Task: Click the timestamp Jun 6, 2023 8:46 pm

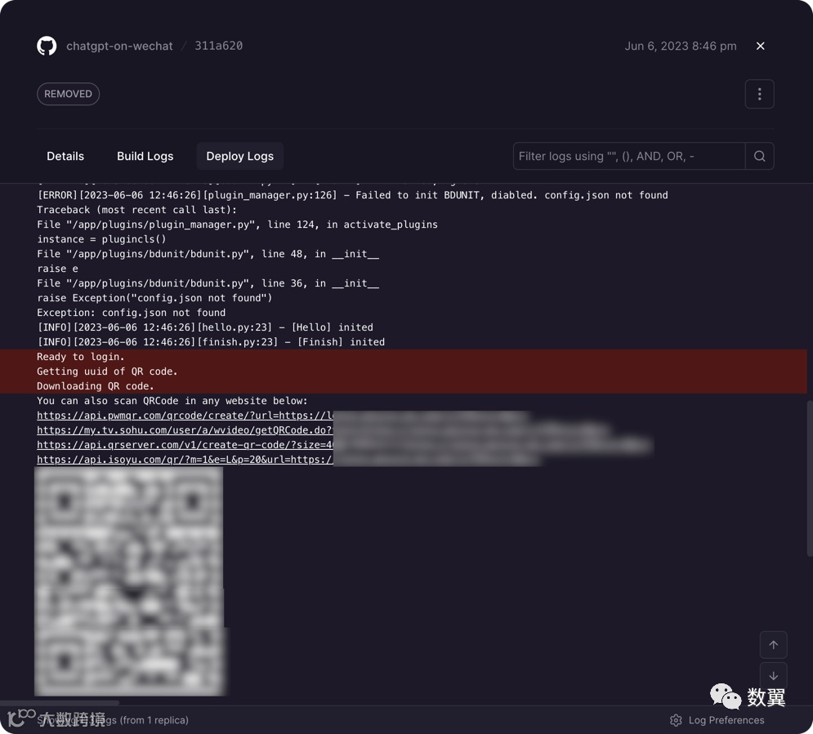Action: [681, 46]
